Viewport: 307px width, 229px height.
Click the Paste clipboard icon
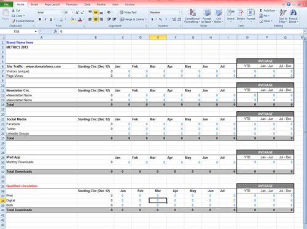click(x=6, y=13)
